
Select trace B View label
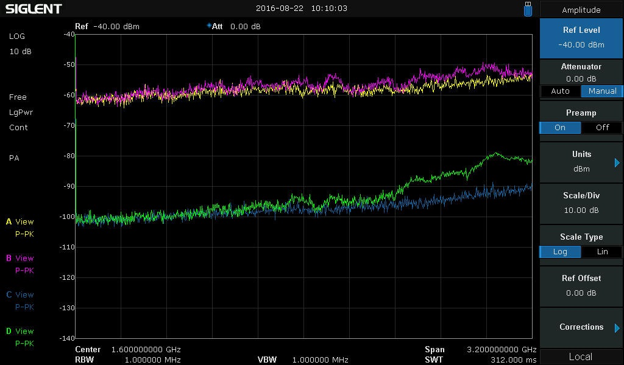click(x=20, y=259)
